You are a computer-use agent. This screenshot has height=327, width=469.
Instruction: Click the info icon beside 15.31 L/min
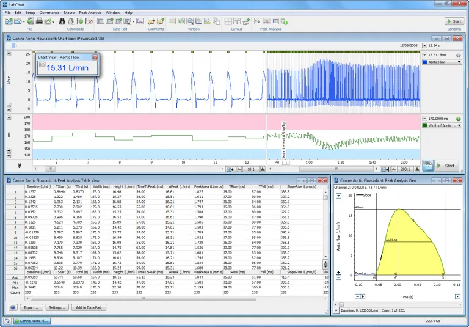pos(458,55)
